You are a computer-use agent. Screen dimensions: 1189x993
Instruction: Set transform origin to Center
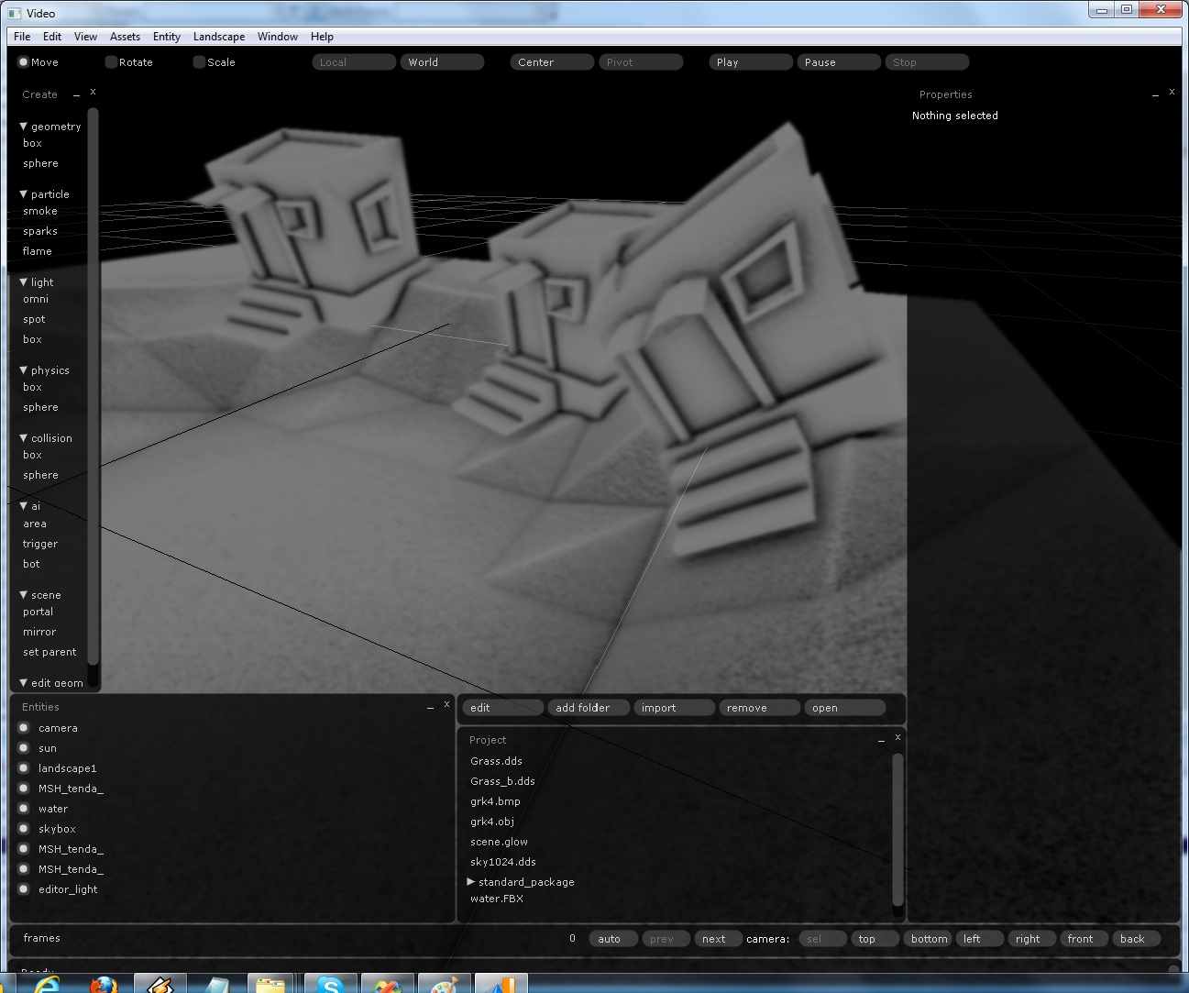coord(552,62)
